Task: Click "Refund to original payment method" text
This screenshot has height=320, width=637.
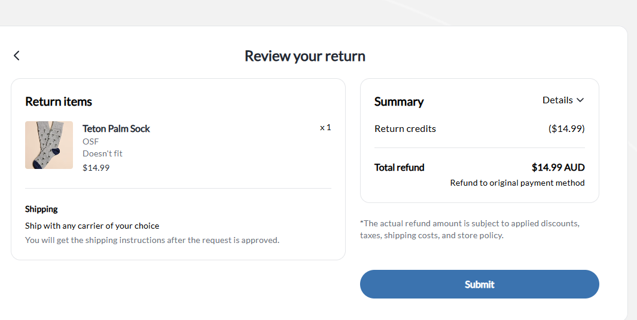Action: click(517, 183)
